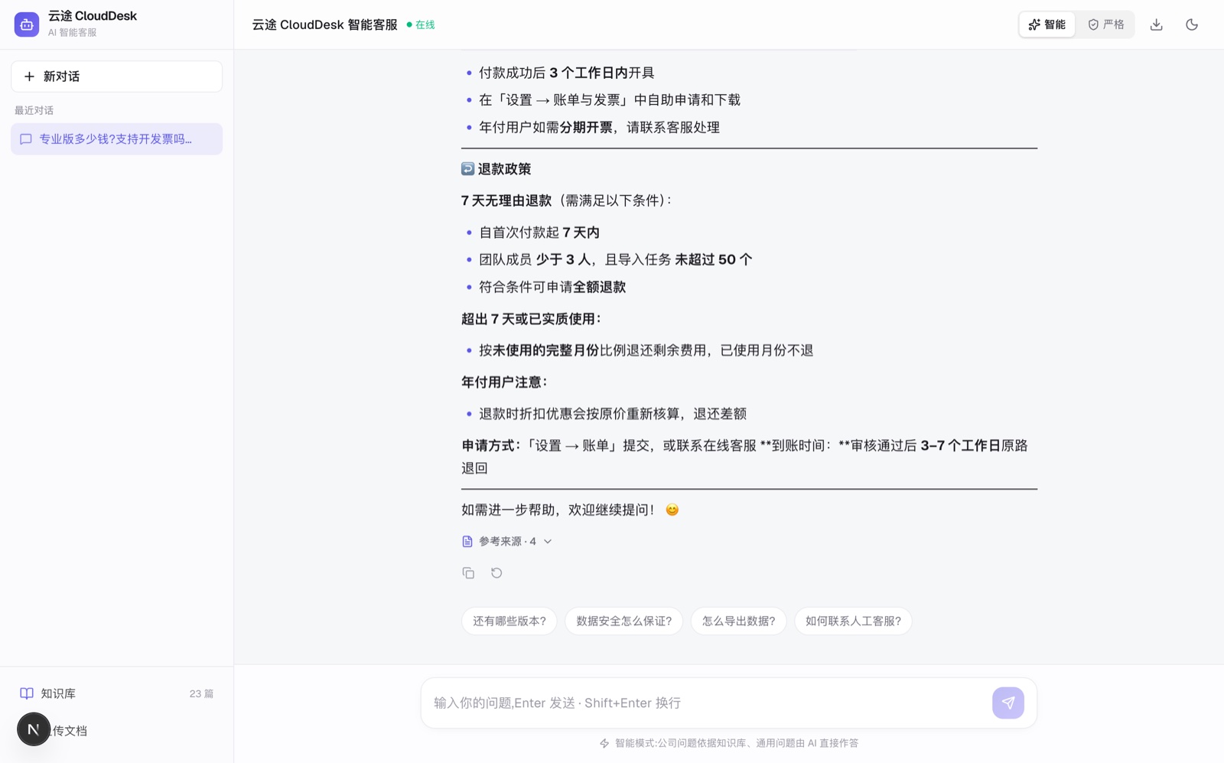Open recent chat 专业版多少钱?支持开发票吗

[x=116, y=139]
